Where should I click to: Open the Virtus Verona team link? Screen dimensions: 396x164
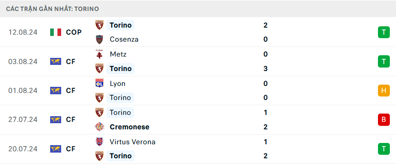click(132, 142)
